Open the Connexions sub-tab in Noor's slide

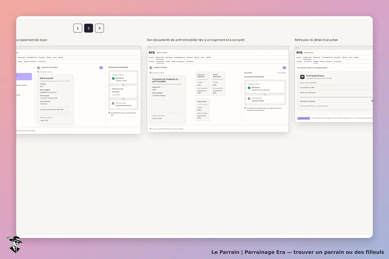[42, 61]
